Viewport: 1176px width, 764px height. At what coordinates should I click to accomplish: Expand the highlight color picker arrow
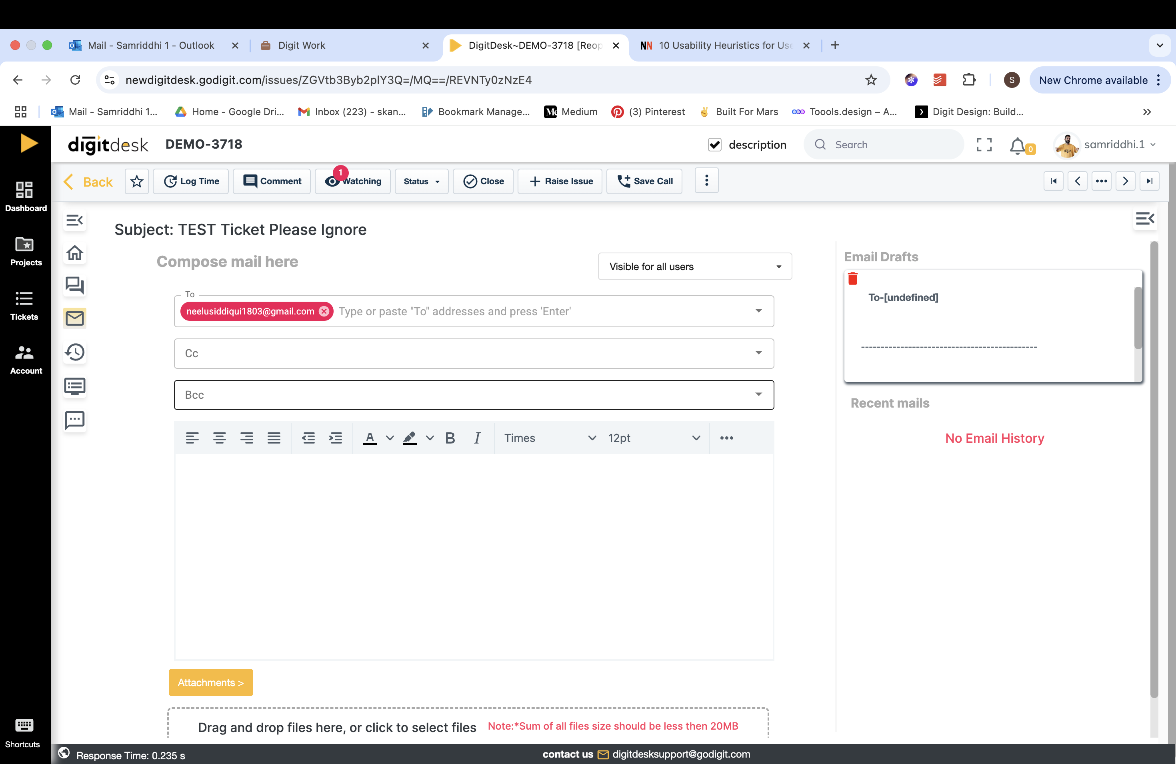click(x=430, y=438)
